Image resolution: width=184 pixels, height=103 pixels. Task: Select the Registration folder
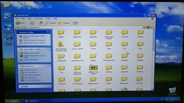point(93,81)
